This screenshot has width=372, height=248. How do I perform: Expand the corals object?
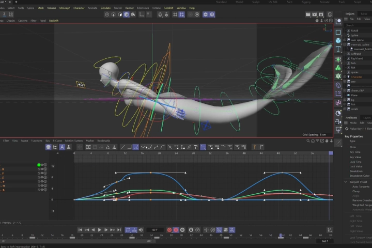point(345,109)
